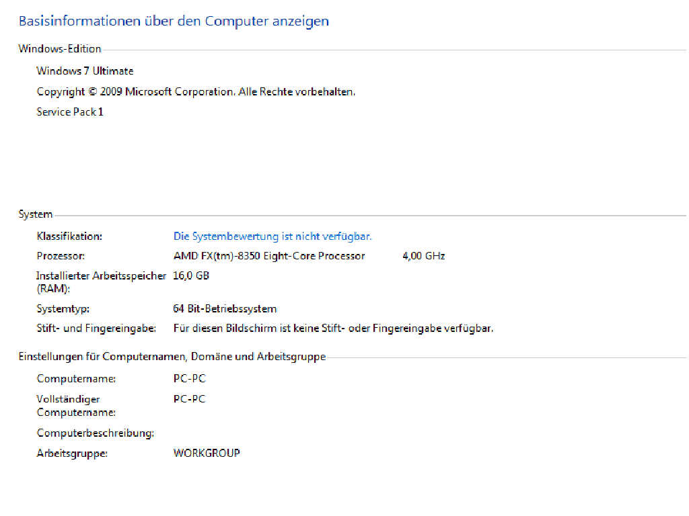Select the Service Pack 1 text
Screen dimensions: 689x516
[70, 112]
